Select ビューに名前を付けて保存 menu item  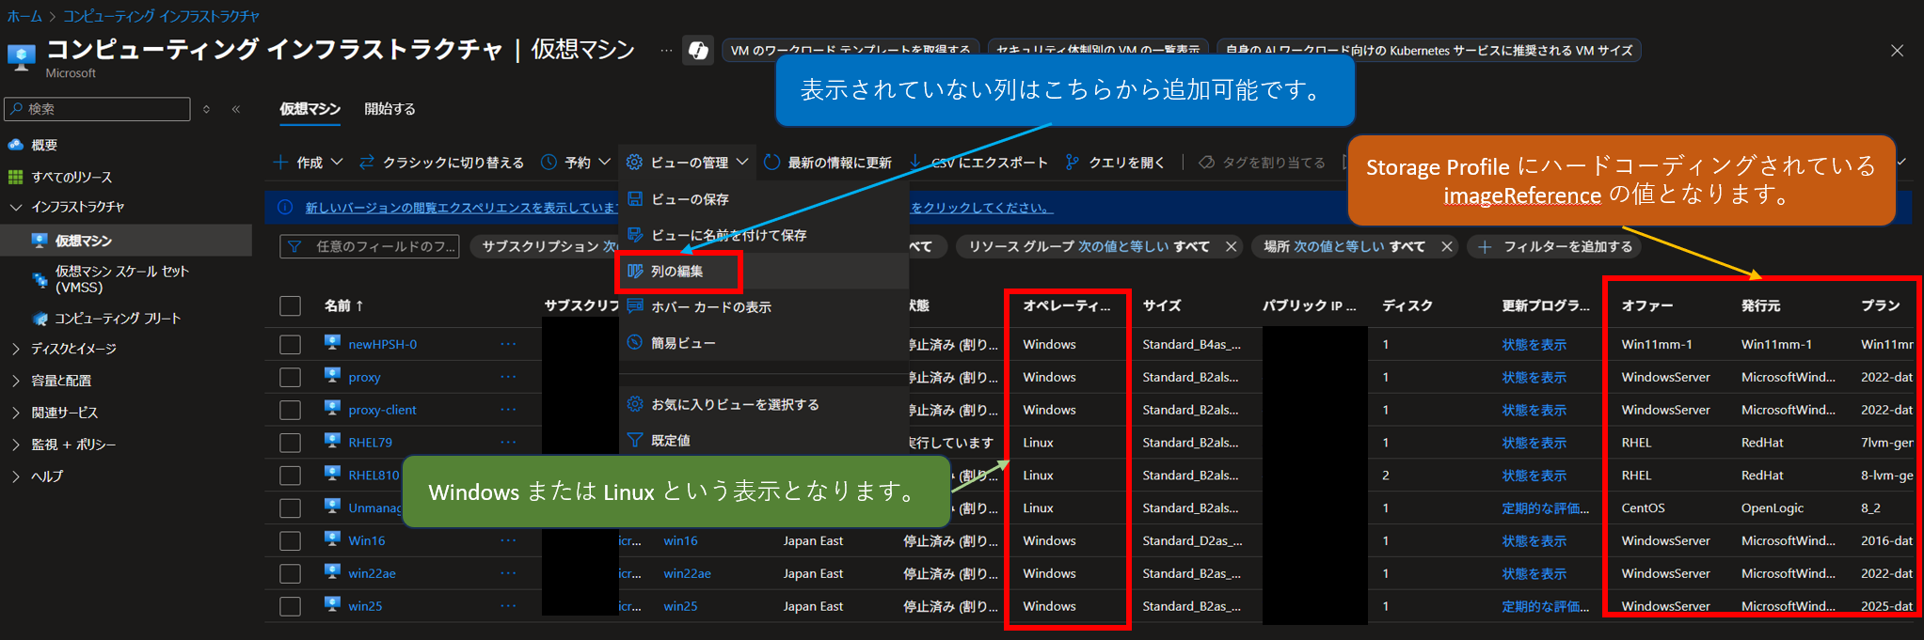[x=763, y=235]
